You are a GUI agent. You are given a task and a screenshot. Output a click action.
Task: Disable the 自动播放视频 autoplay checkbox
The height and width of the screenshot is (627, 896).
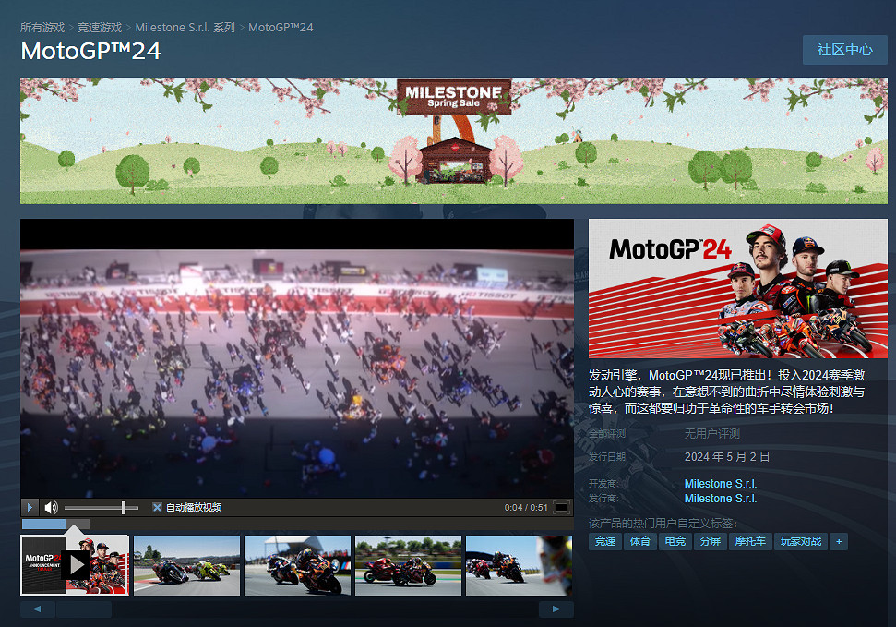pyautogui.click(x=157, y=506)
